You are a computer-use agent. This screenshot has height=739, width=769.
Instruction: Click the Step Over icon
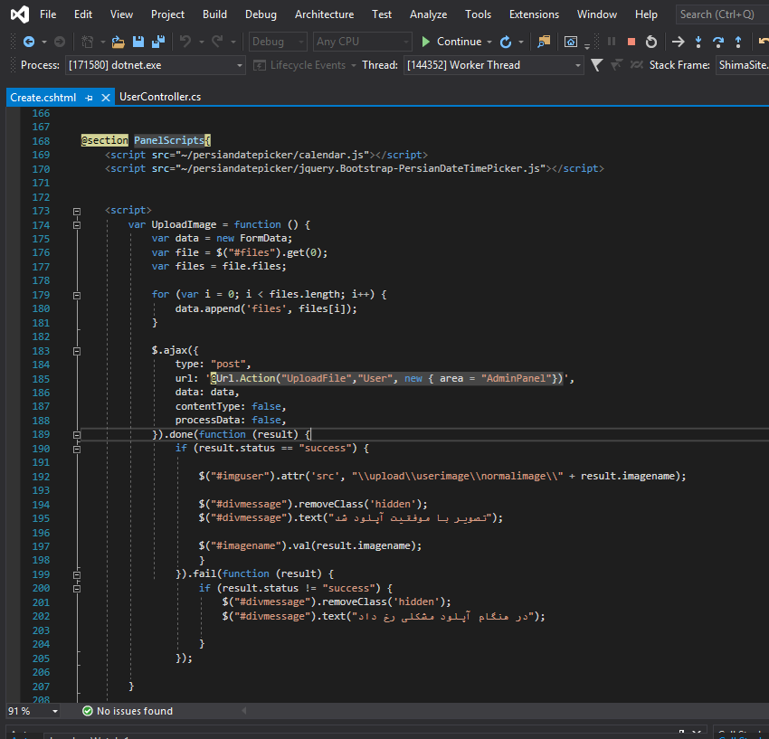coord(718,42)
